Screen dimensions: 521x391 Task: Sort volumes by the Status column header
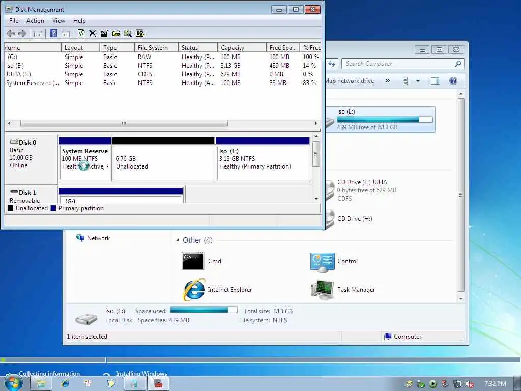tap(198, 48)
